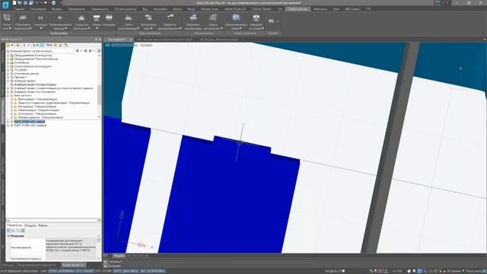Select the highlighted КЦКП tree item
Viewport: 487px width, 274px height.
tap(30, 122)
